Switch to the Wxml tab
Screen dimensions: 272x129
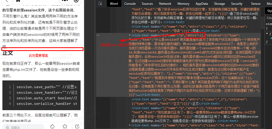114,4
